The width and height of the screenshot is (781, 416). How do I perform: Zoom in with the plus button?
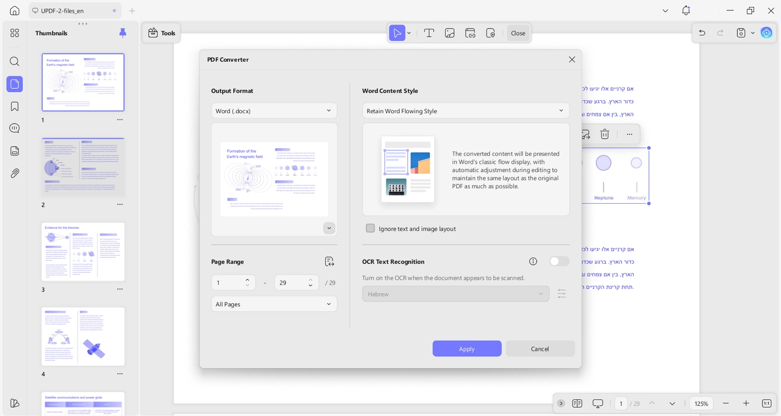(746, 403)
